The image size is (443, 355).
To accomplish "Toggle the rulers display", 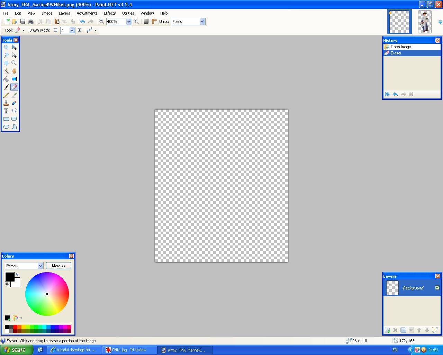I will 154,21.
